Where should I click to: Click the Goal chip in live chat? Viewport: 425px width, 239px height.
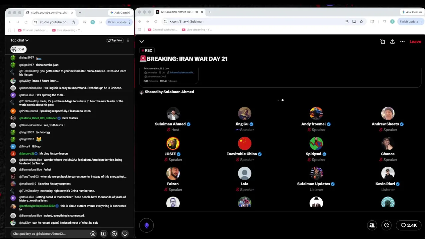[18, 49]
